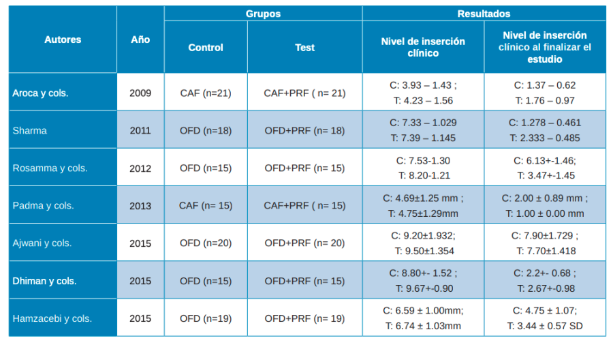The image size is (613, 347).
Task: Click the "CAF (n=21)" control cell
Action: 206,93
